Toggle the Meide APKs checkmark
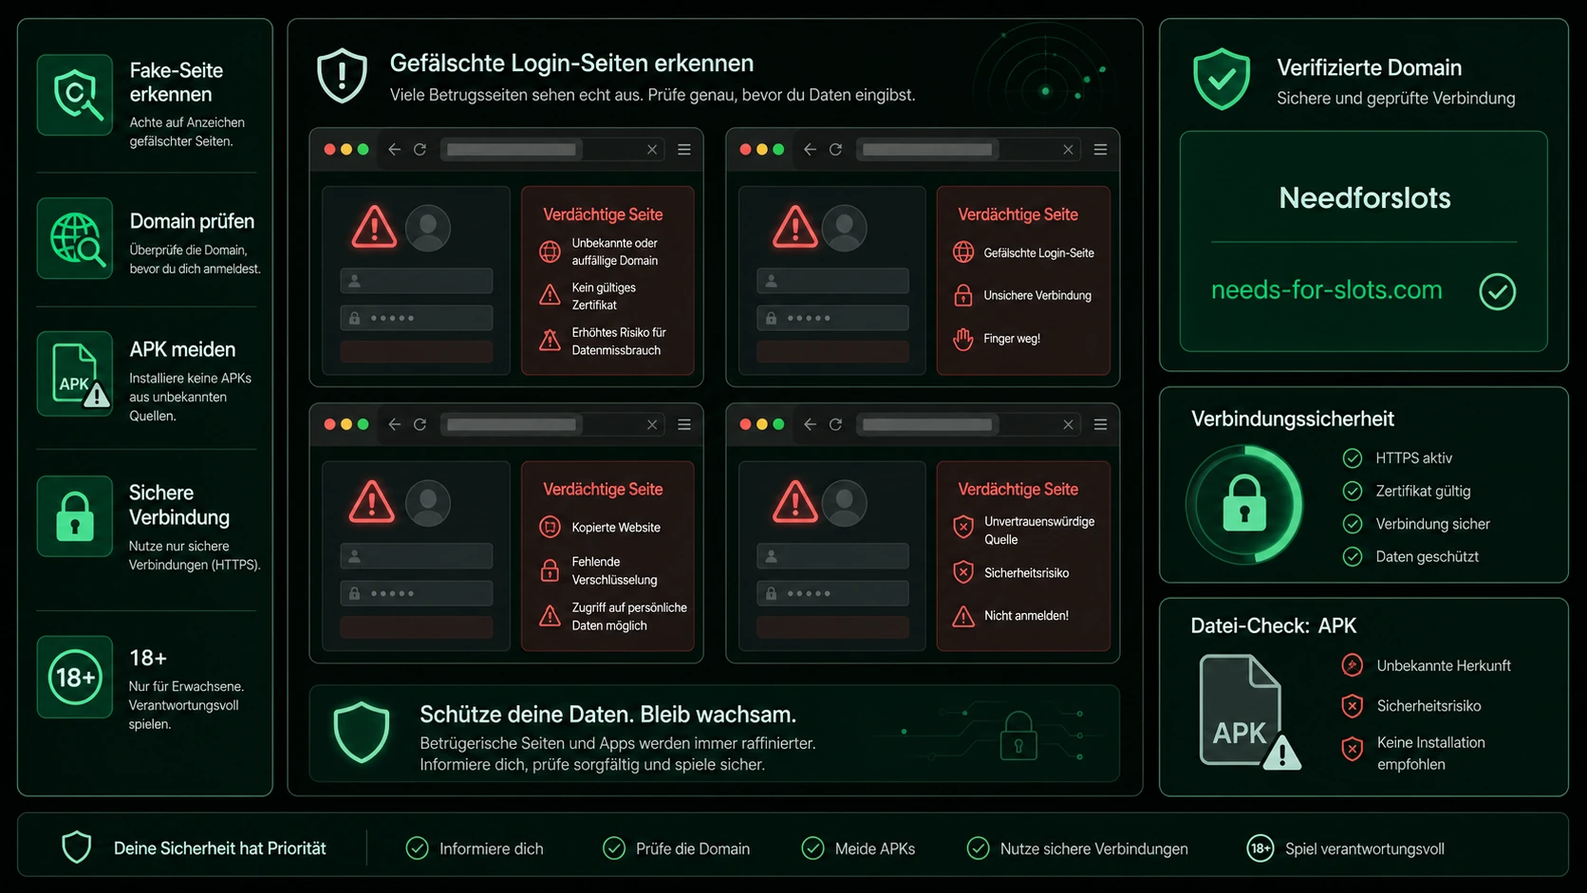The width and height of the screenshot is (1587, 893). click(x=812, y=848)
